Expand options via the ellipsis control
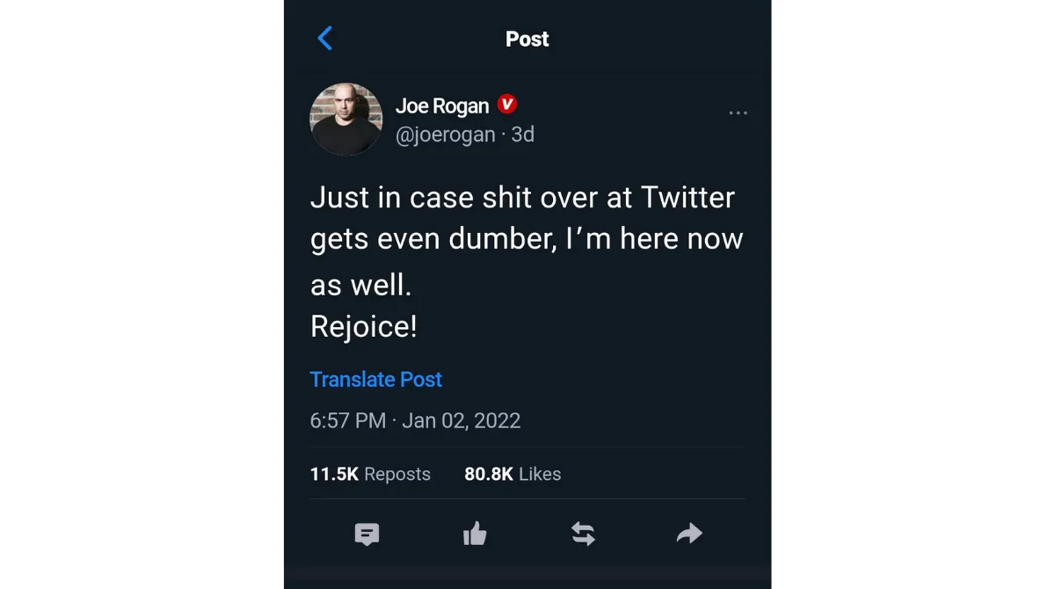 pyautogui.click(x=738, y=113)
